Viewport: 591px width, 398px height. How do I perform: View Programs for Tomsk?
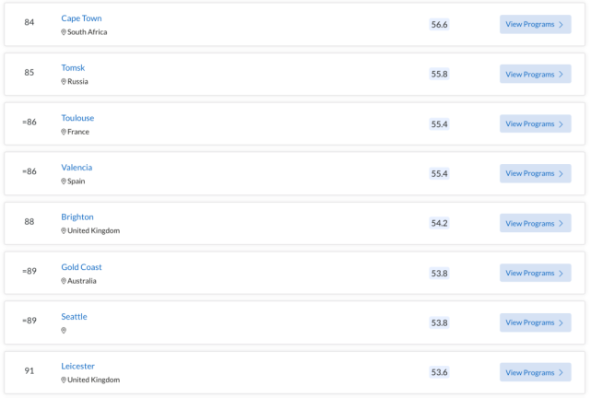pos(535,75)
